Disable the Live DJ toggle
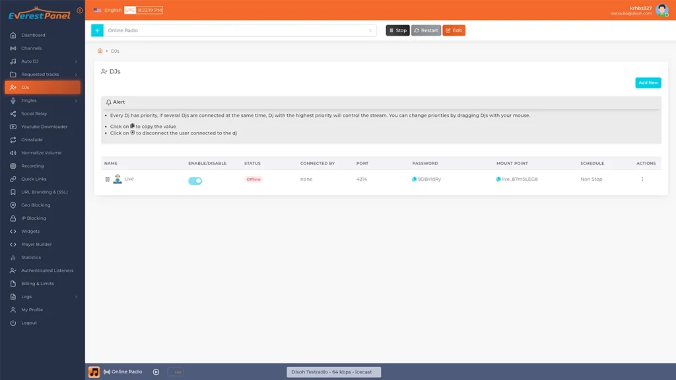The height and width of the screenshot is (380, 676). tap(195, 181)
